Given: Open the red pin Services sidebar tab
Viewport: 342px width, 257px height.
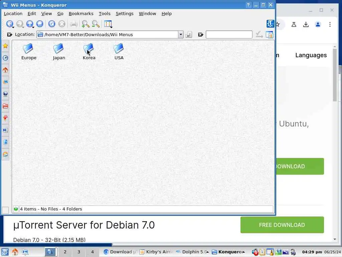Looking at the screenshot, I should 5,118.
